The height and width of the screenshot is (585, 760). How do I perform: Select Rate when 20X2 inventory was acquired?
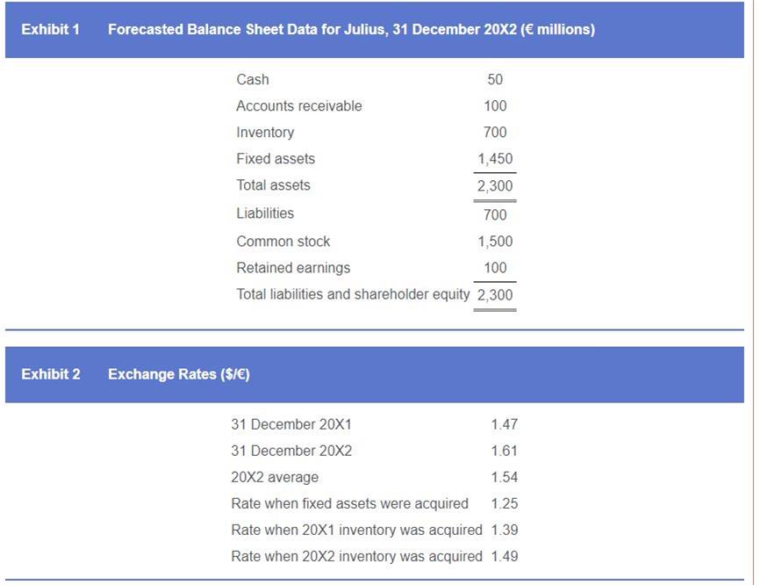[x=356, y=556]
